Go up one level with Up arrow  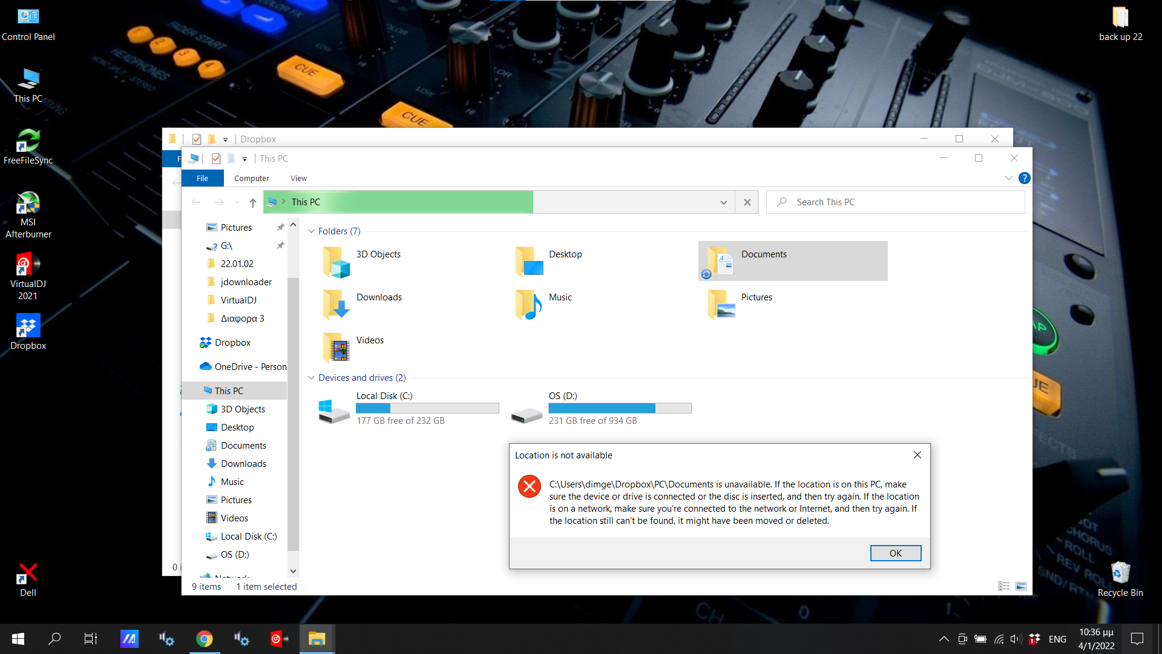tap(253, 202)
